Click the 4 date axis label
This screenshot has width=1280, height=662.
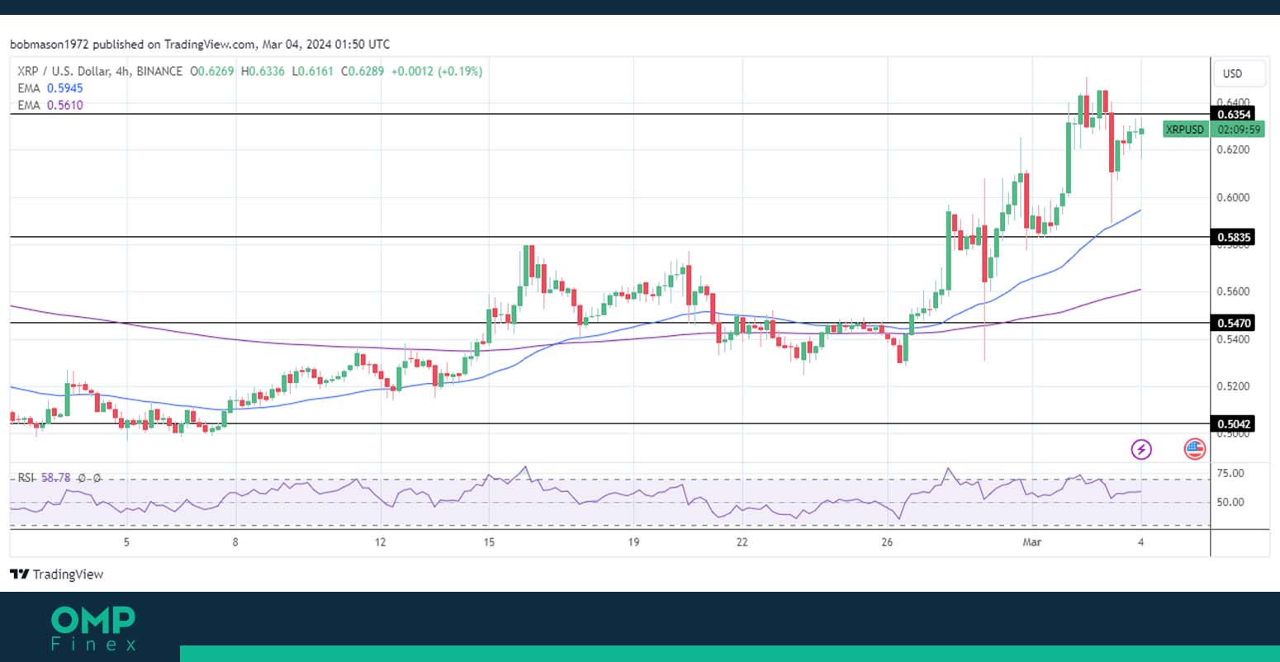tap(1141, 542)
